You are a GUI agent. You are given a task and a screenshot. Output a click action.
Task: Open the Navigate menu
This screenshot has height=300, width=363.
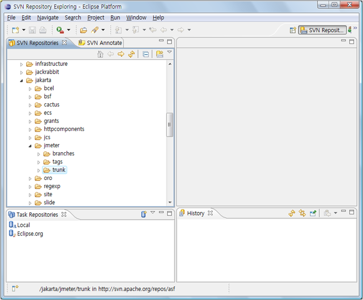click(x=48, y=18)
